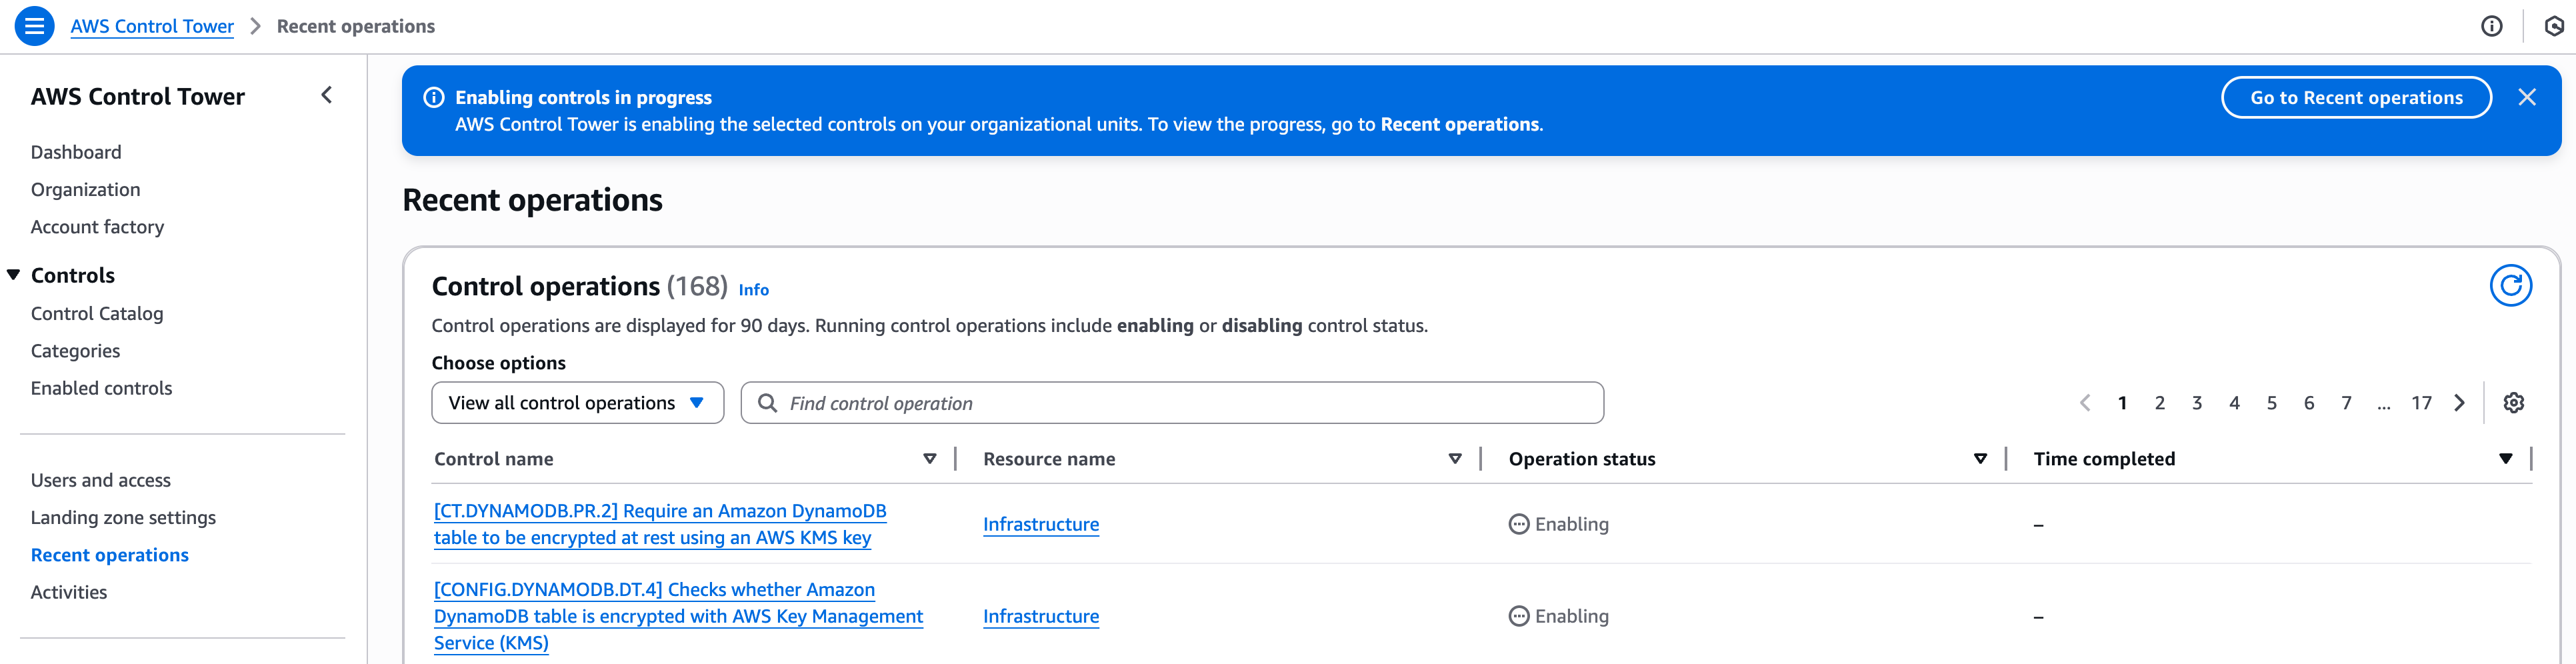Open Control Catalog in sidebar
This screenshot has height=664, width=2576.
point(97,313)
